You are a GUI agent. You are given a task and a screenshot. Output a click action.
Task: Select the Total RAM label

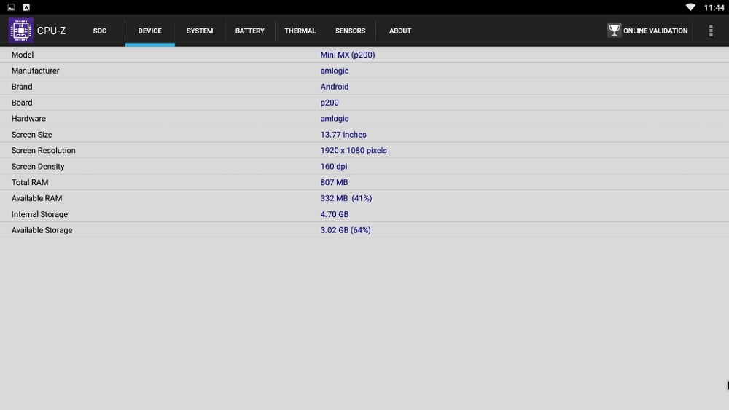pos(30,183)
